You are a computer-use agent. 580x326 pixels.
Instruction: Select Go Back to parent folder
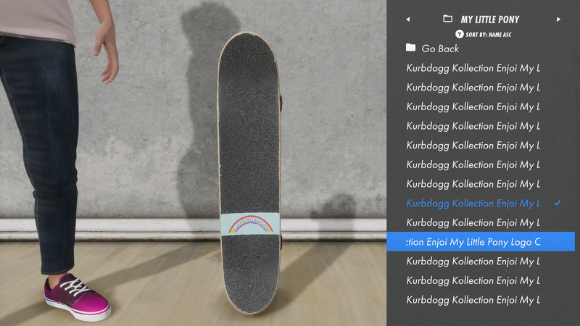coord(440,49)
